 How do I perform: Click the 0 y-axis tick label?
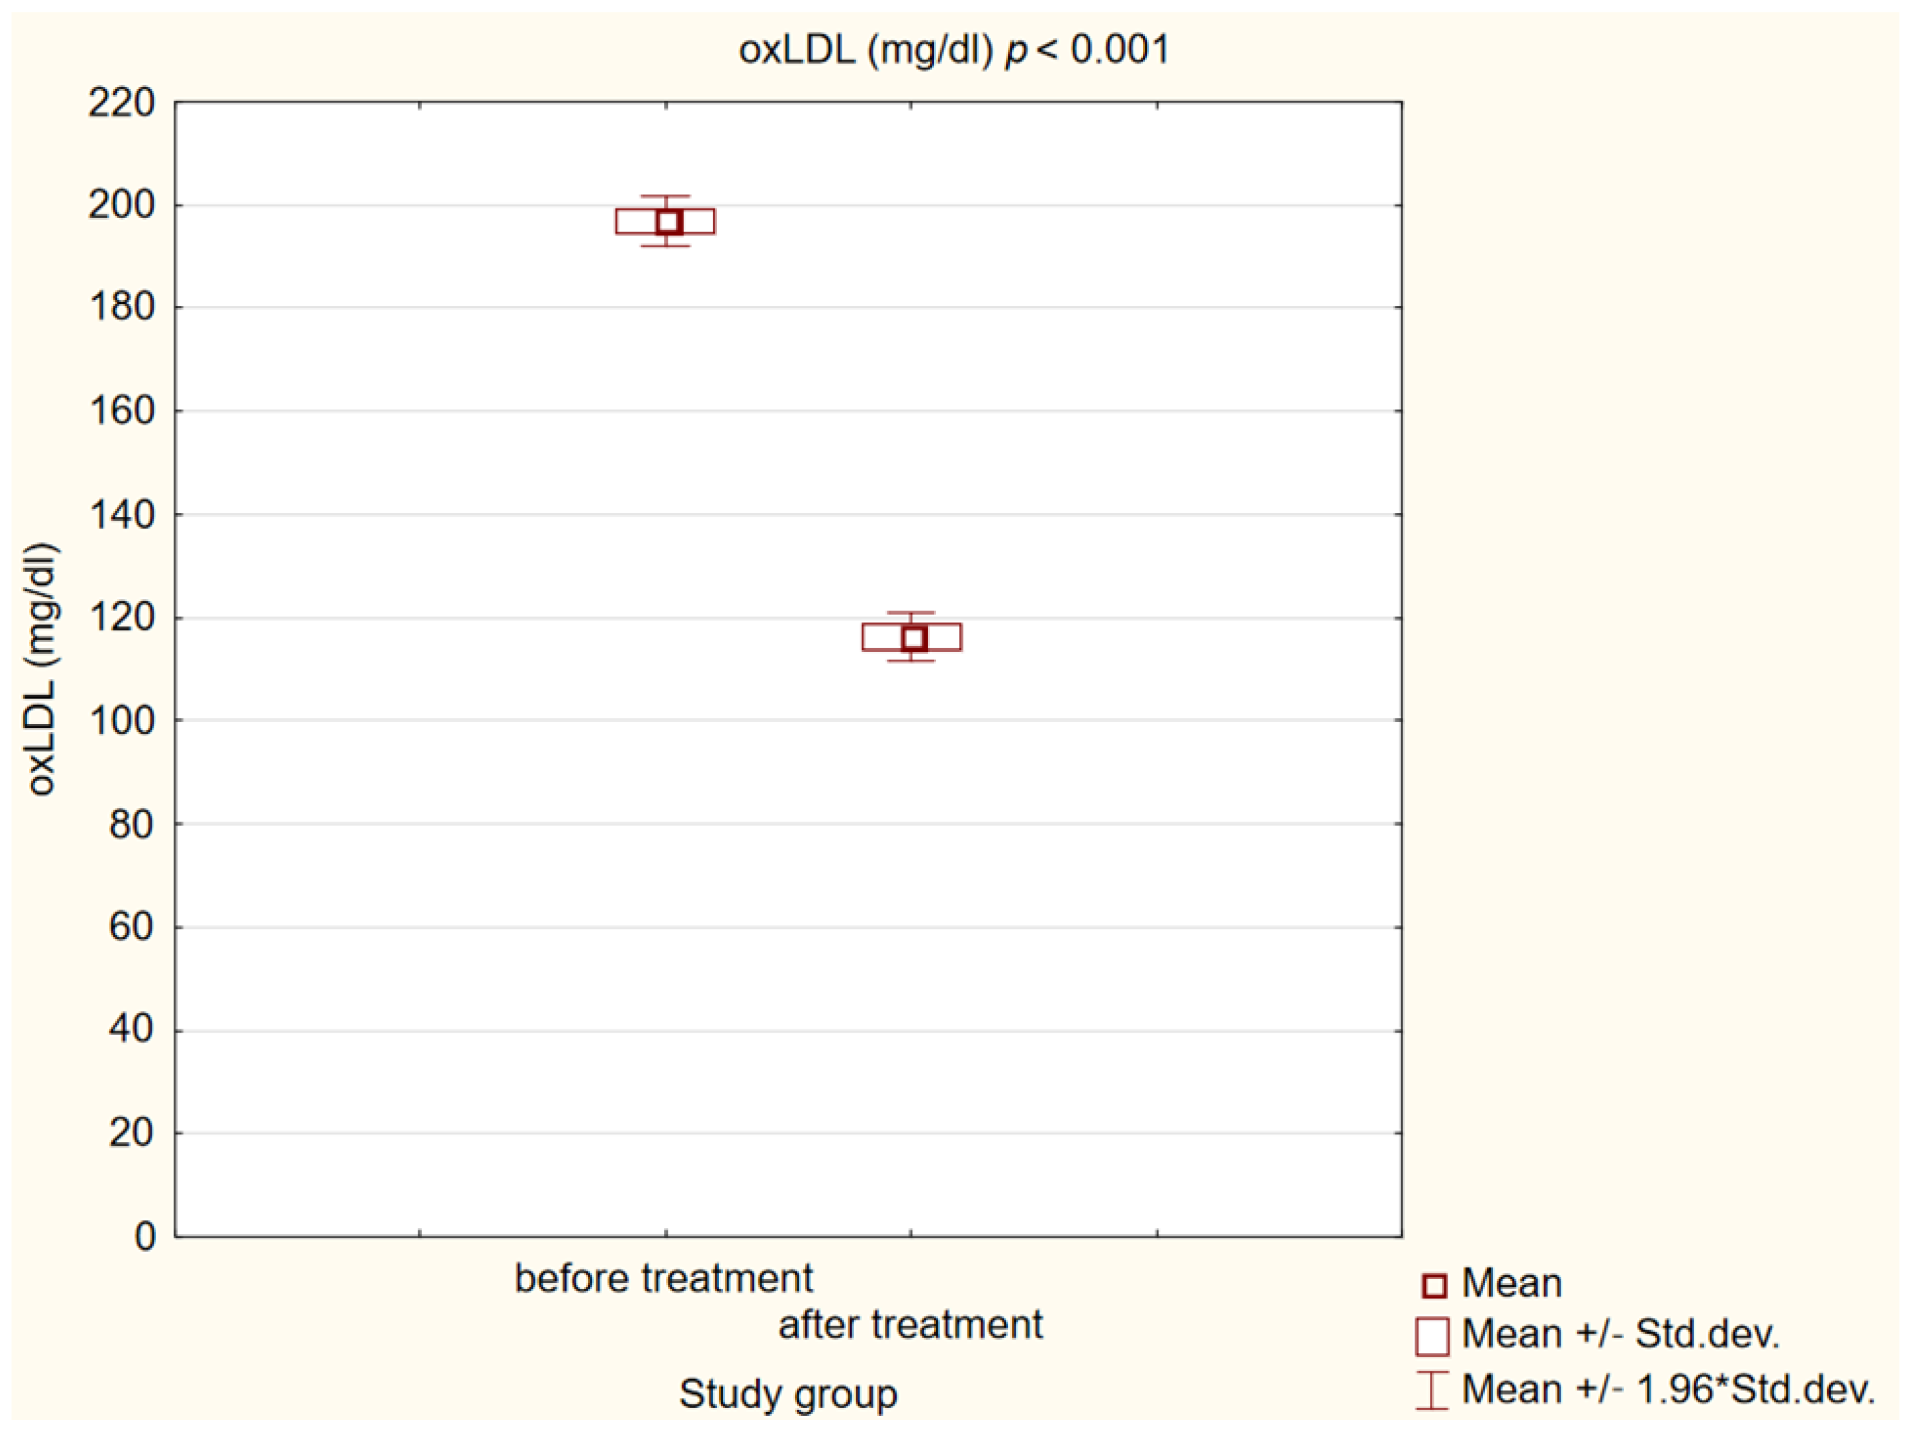(x=145, y=1237)
